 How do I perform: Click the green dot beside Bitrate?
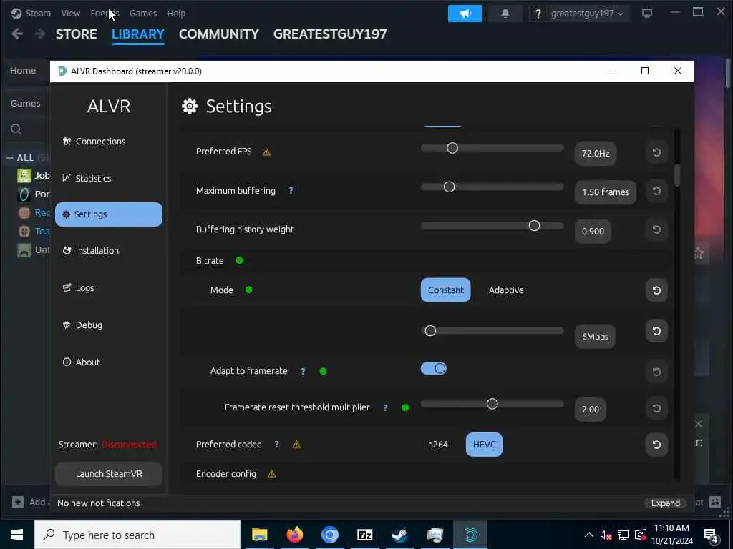click(239, 260)
